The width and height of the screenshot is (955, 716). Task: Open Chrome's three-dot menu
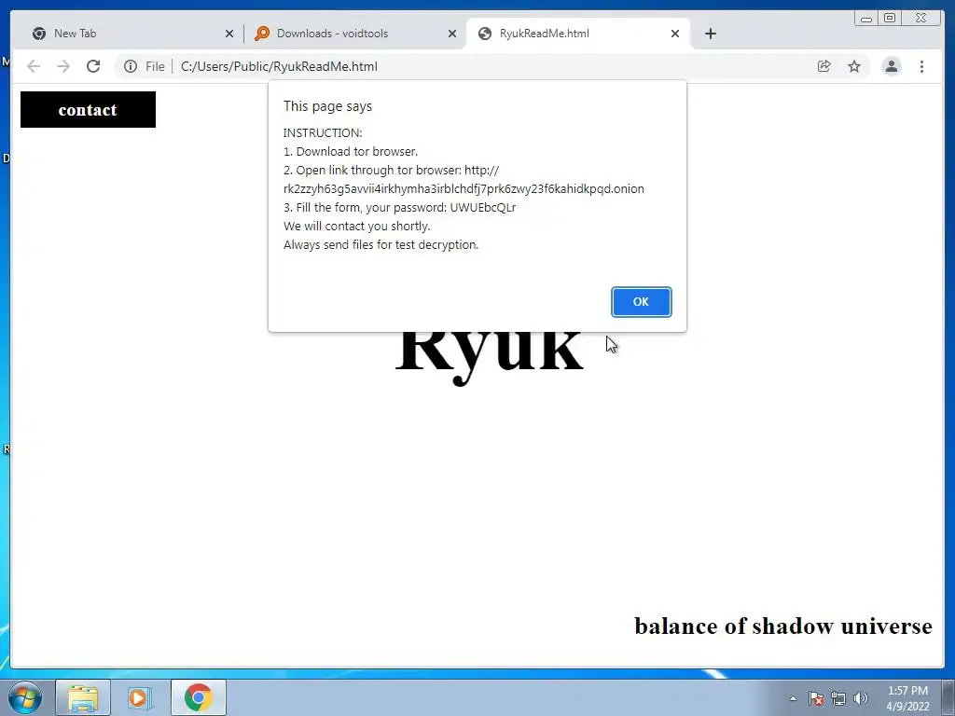[921, 66]
